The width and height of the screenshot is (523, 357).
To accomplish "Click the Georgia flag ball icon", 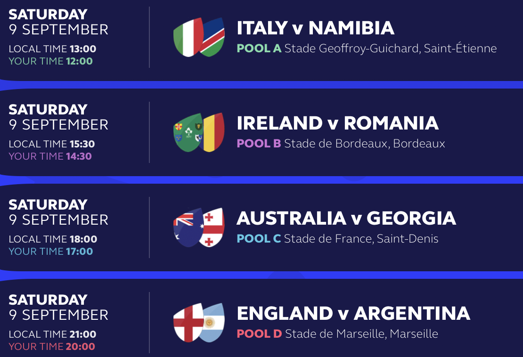I will coord(213,227).
